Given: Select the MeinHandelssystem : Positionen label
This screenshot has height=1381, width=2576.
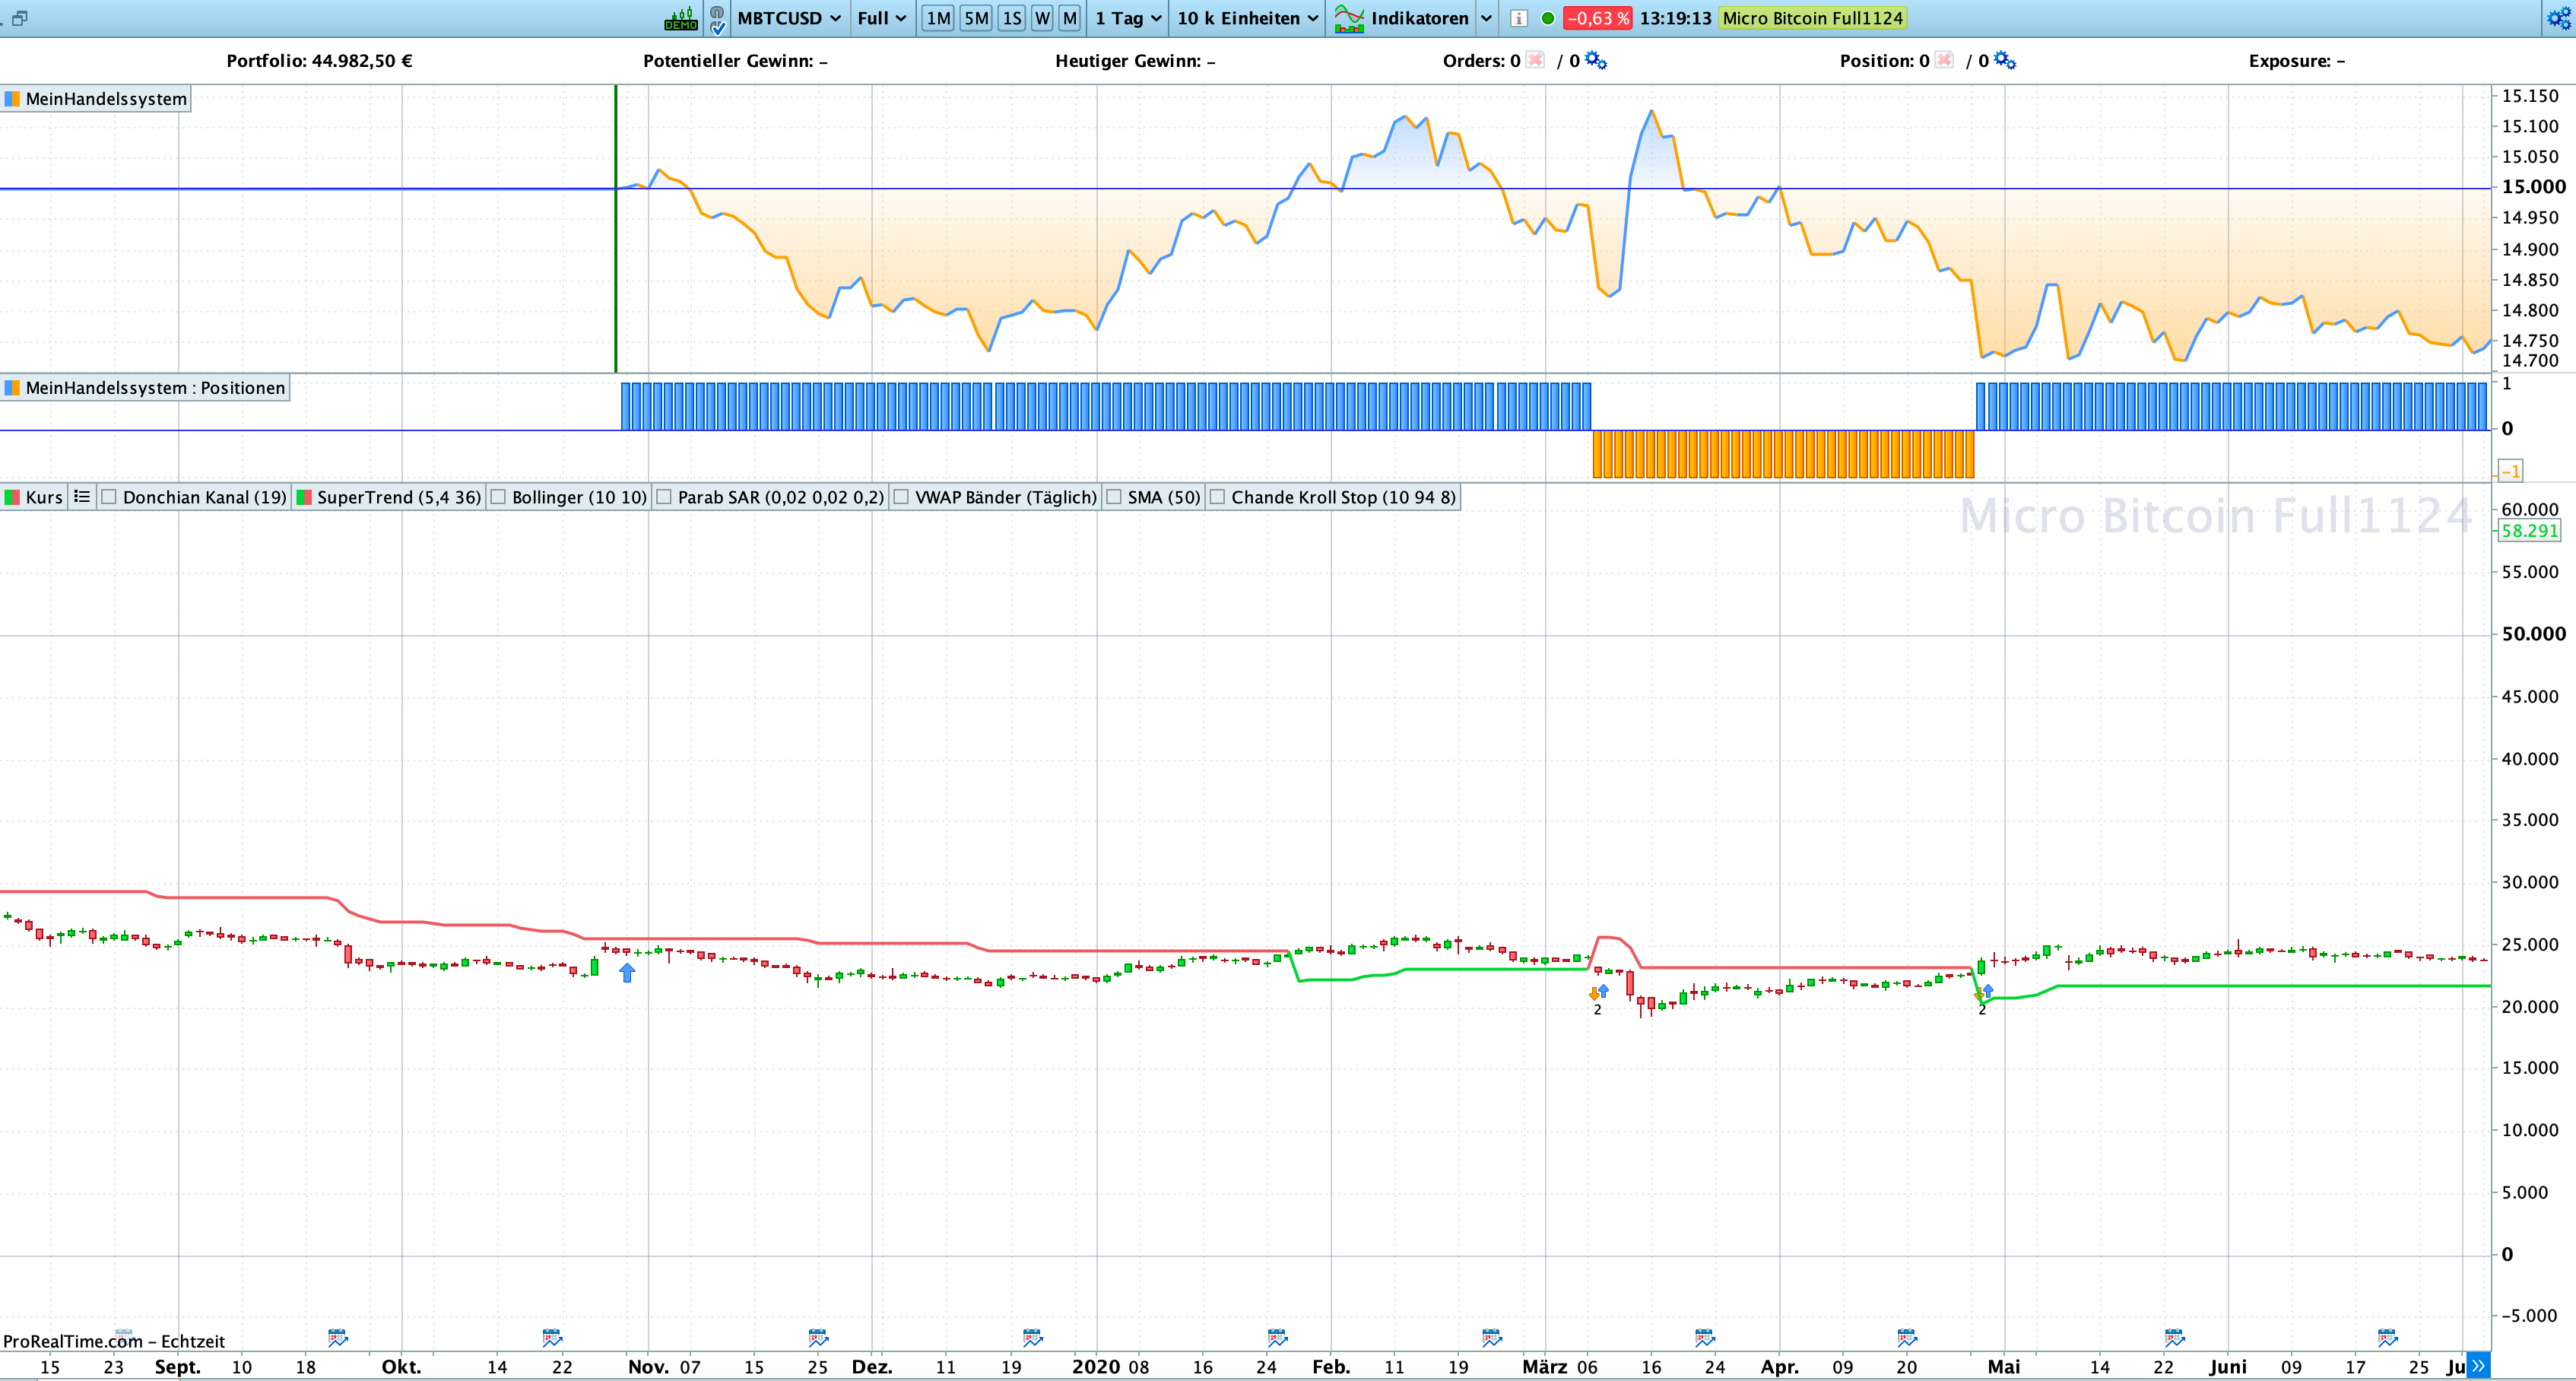Looking at the screenshot, I should pyautogui.click(x=154, y=388).
